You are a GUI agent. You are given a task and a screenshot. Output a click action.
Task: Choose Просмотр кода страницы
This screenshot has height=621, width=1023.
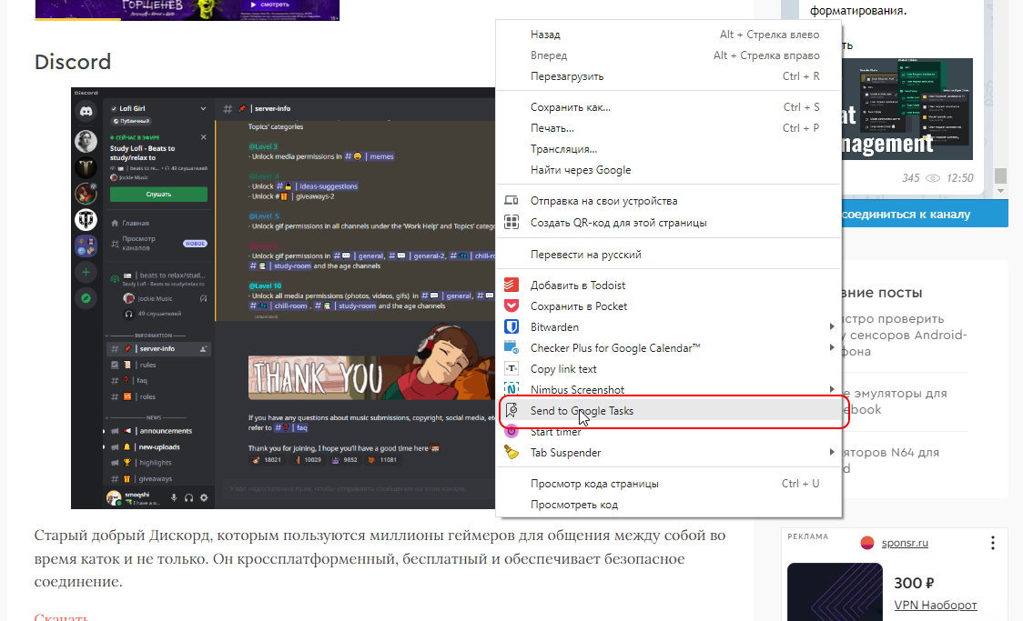[669, 484]
